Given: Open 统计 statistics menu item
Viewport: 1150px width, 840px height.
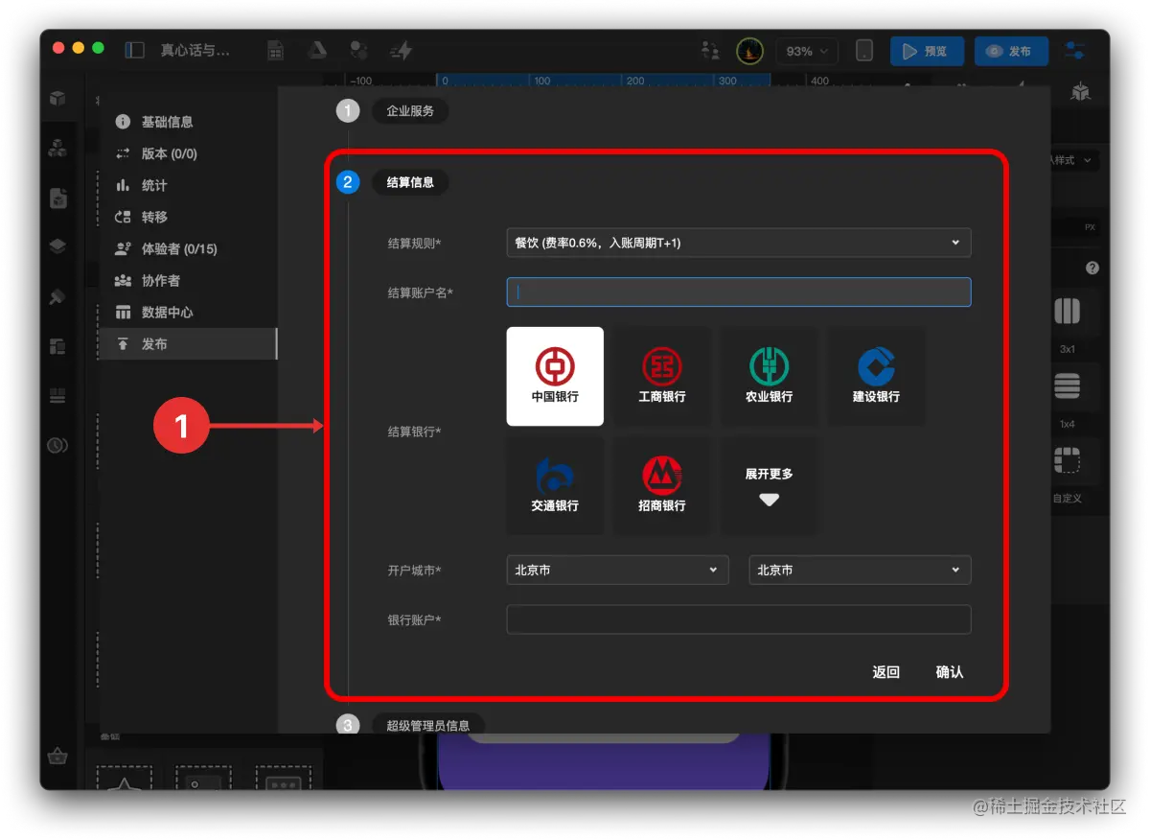Looking at the screenshot, I should point(188,185).
